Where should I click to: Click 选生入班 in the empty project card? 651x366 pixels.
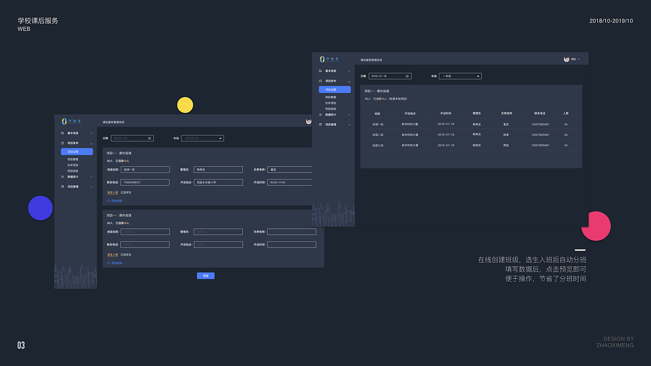(112, 255)
